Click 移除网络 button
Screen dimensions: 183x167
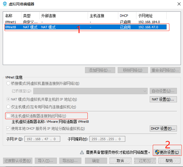(x=133, y=70)
